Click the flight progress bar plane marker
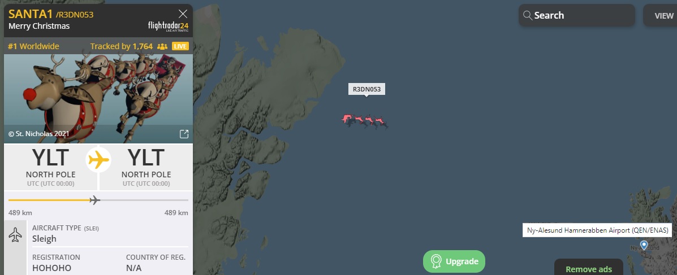The image size is (677, 275). click(94, 200)
